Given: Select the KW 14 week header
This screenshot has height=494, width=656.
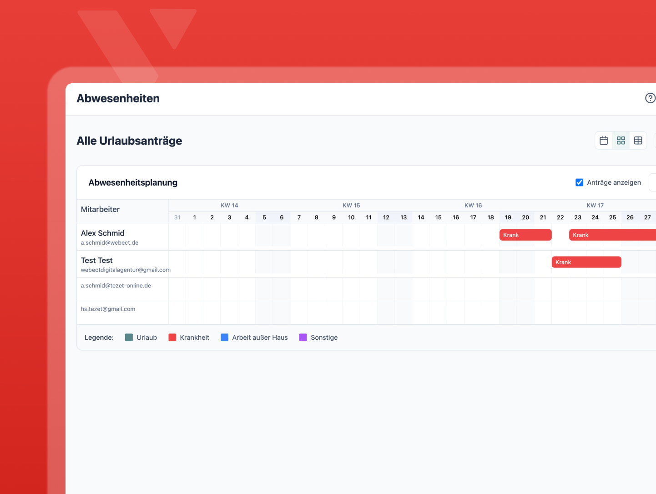Looking at the screenshot, I should point(229,205).
